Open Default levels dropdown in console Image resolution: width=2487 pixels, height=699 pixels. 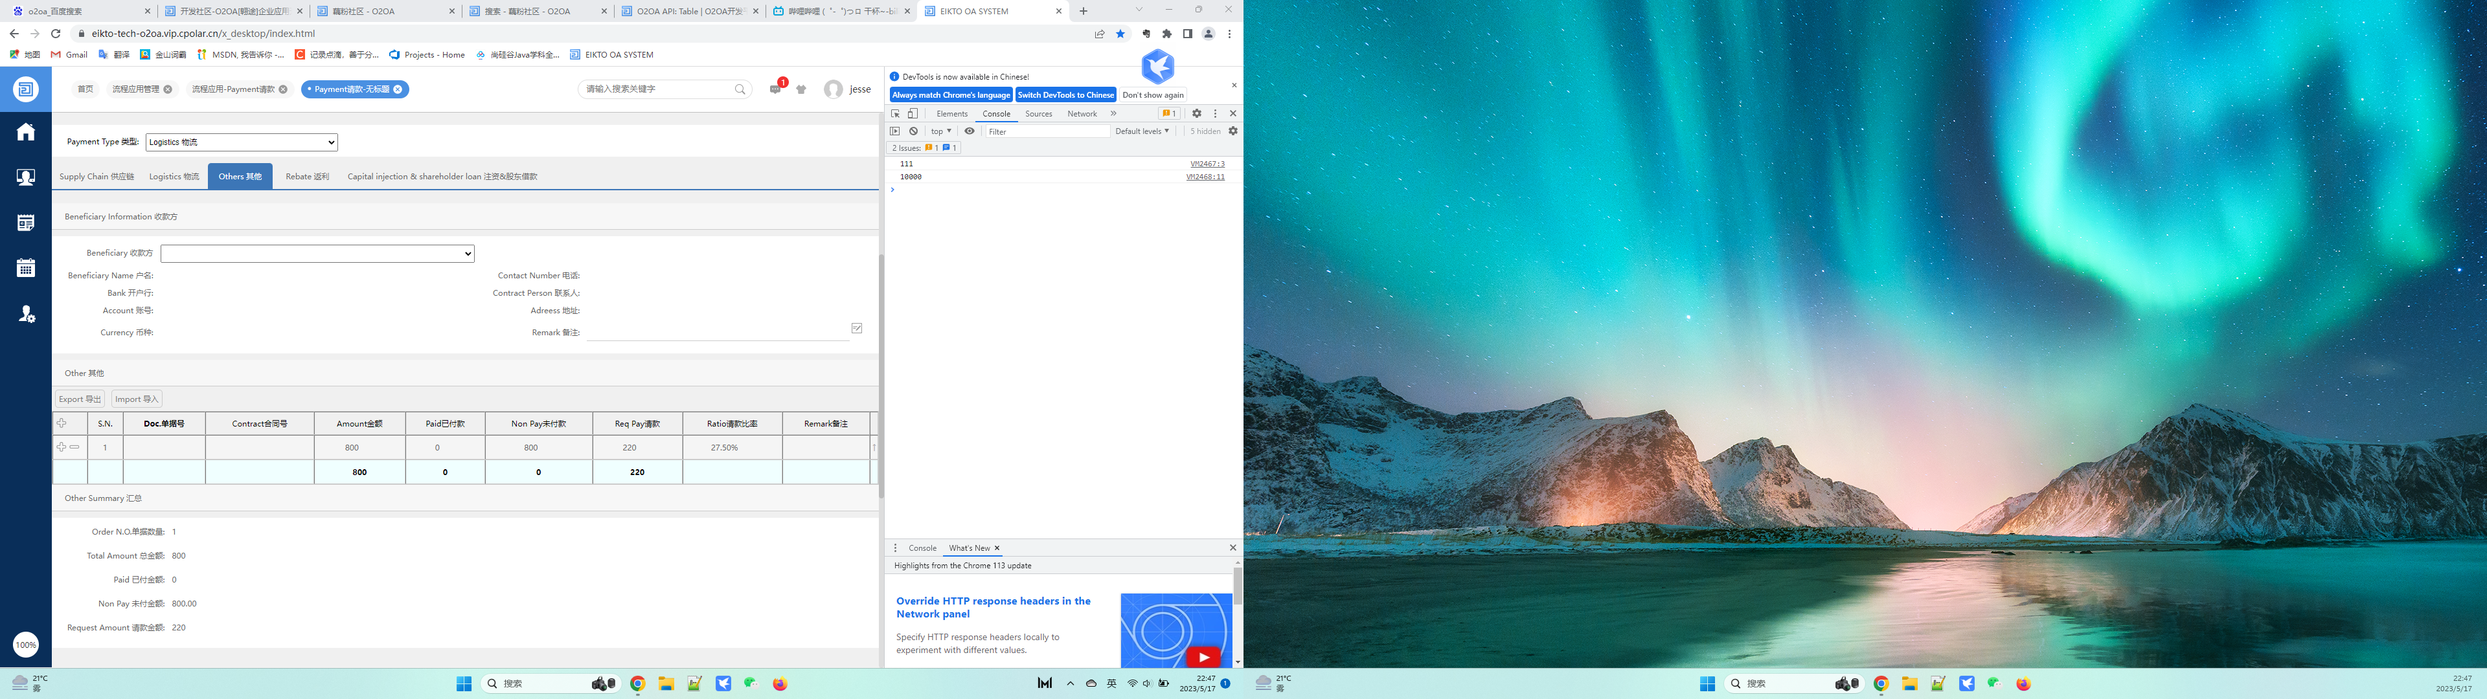pyautogui.click(x=1142, y=131)
